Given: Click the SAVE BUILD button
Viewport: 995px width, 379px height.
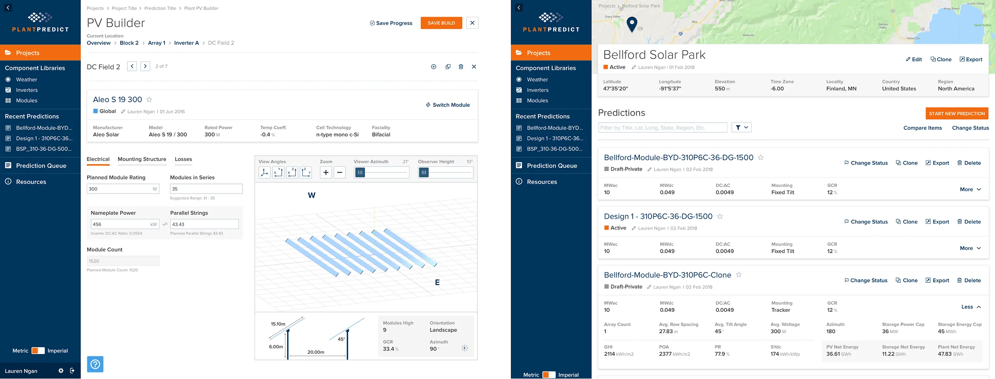Looking at the screenshot, I should (x=441, y=23).
